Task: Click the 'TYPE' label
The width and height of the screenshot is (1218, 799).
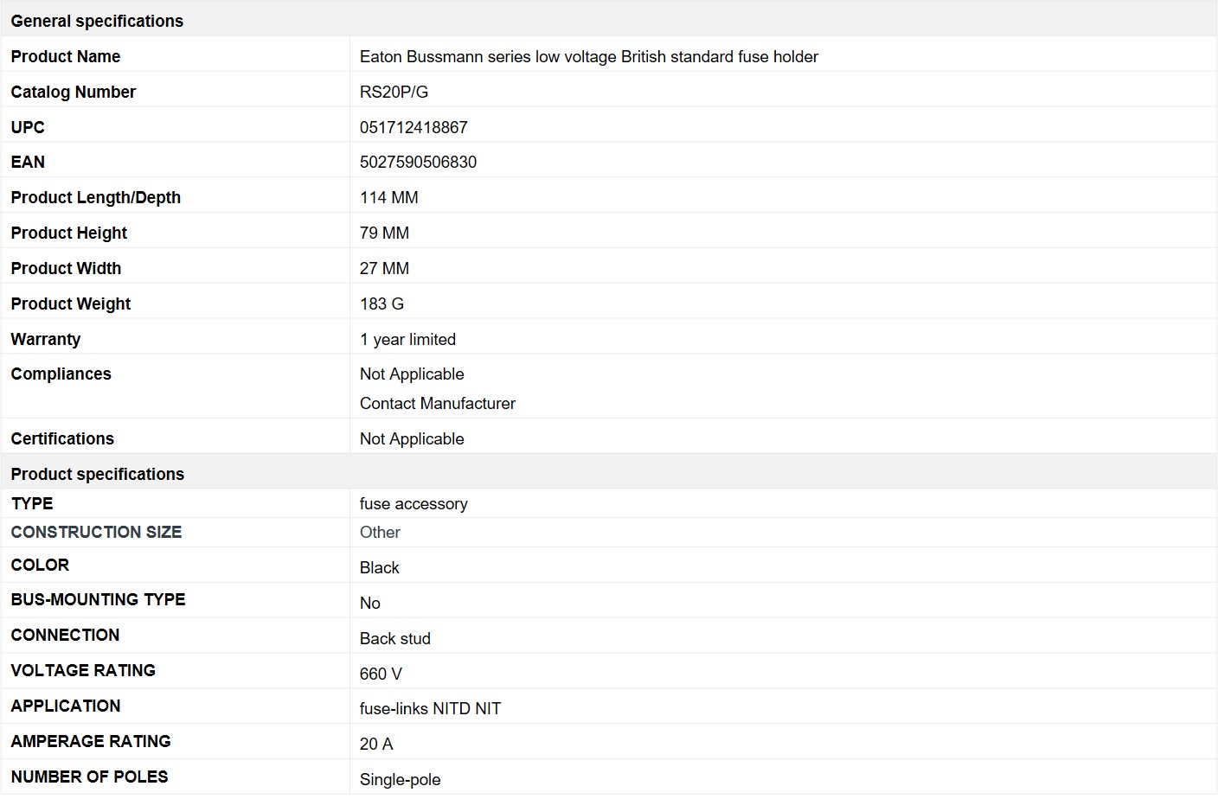Action: pyautogui.click(x=32, y=503)
